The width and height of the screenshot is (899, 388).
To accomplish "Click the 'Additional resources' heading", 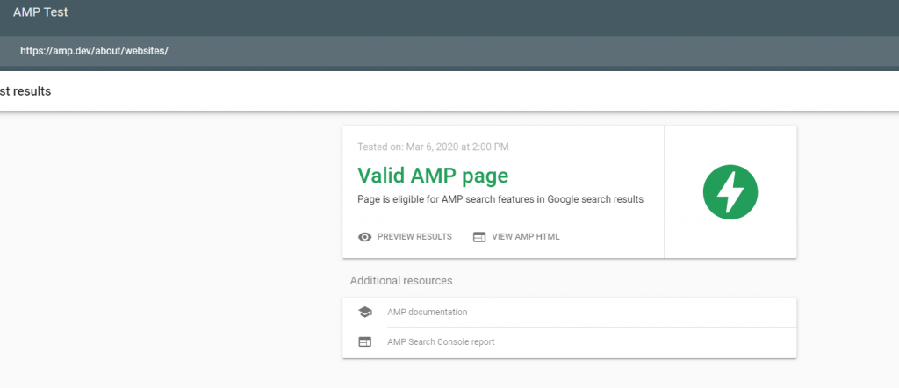I will 401,281.
